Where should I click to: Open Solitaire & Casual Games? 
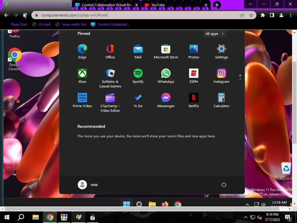coord(110,78)
